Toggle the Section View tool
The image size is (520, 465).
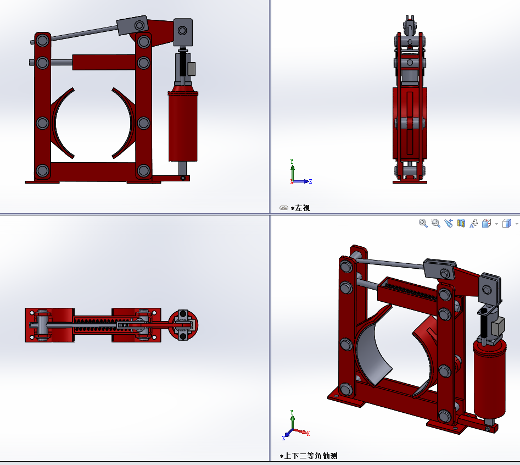coord(461,223)
